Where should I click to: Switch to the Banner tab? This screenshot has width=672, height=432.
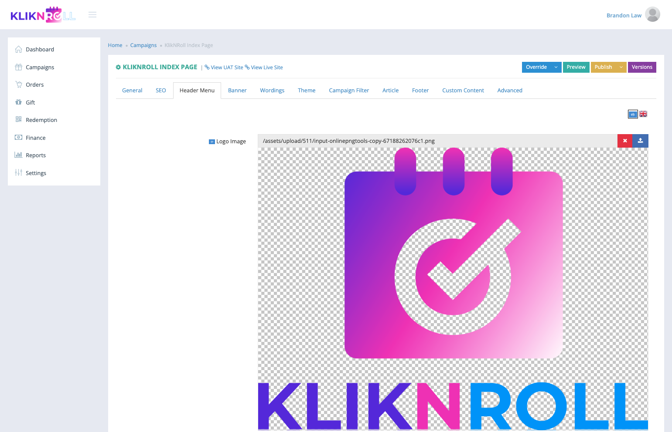(237, 91)
